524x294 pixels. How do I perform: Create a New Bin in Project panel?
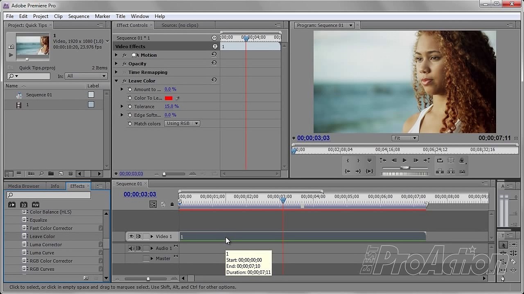point(51,174)
